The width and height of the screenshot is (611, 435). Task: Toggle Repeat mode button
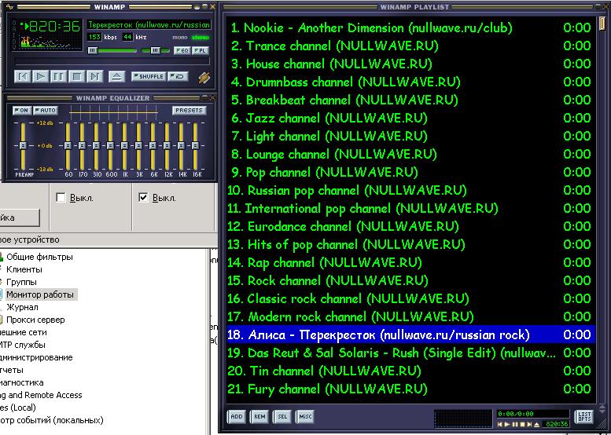click(x=178, y=76)
